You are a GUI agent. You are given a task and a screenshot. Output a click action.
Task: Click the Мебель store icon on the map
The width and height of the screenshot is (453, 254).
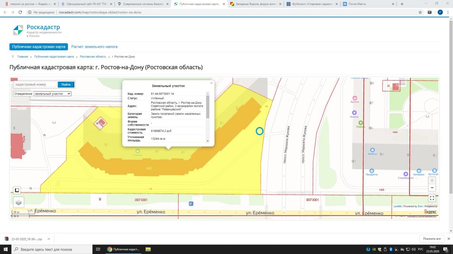coord(372,150)
